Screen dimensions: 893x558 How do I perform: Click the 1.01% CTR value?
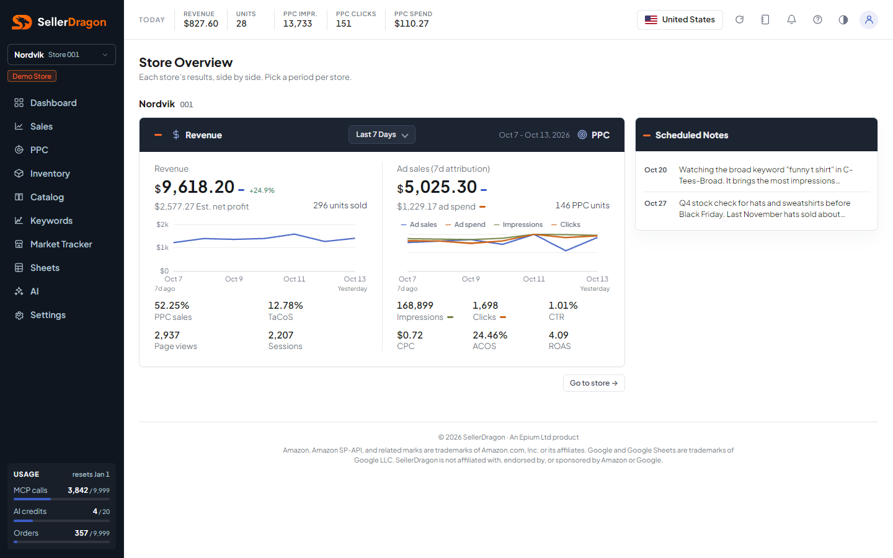click(563, 306)
